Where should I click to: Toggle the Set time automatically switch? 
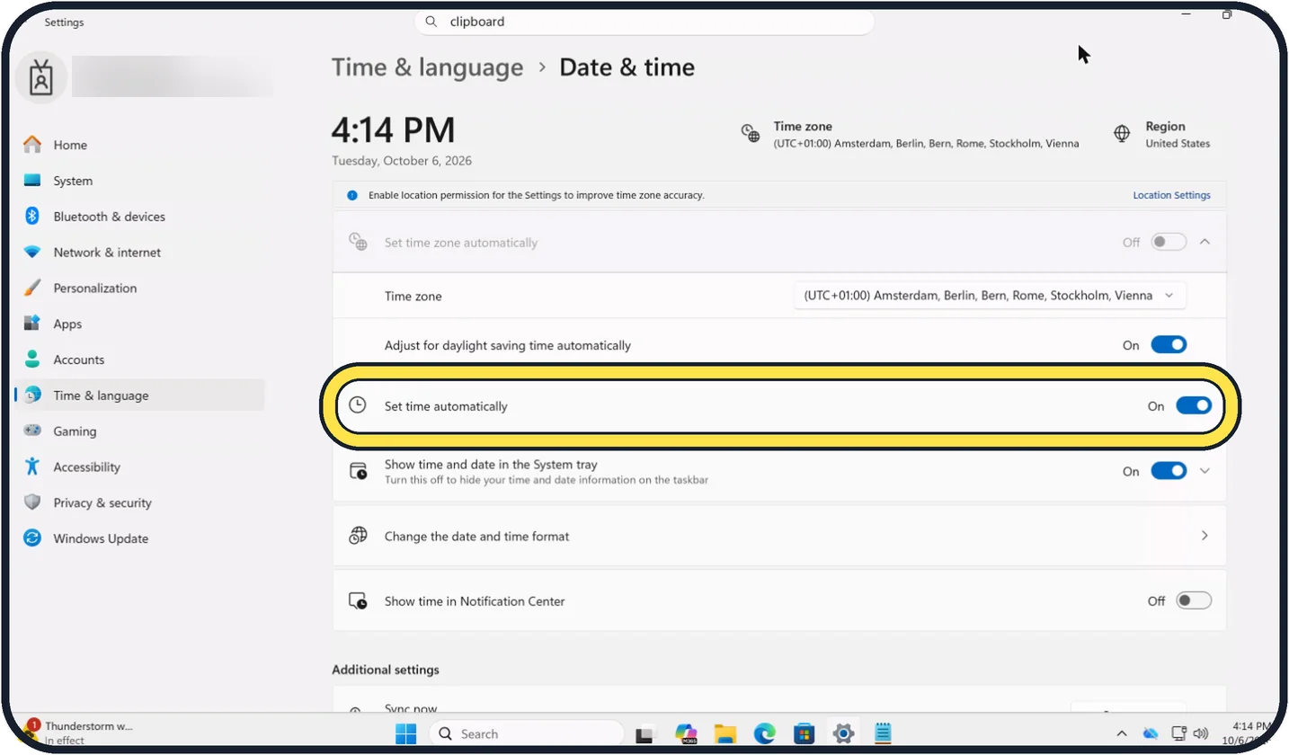click(1194, 406)
